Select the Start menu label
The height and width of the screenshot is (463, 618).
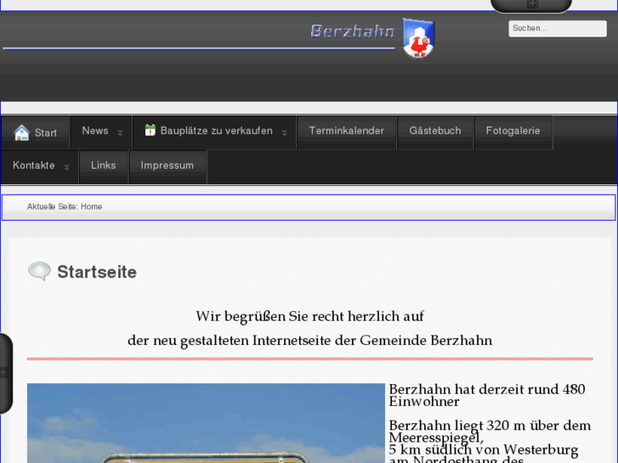46,133
